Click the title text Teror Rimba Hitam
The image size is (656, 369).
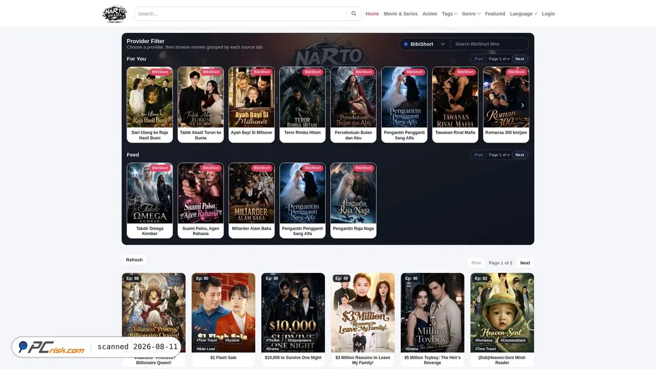302,132
